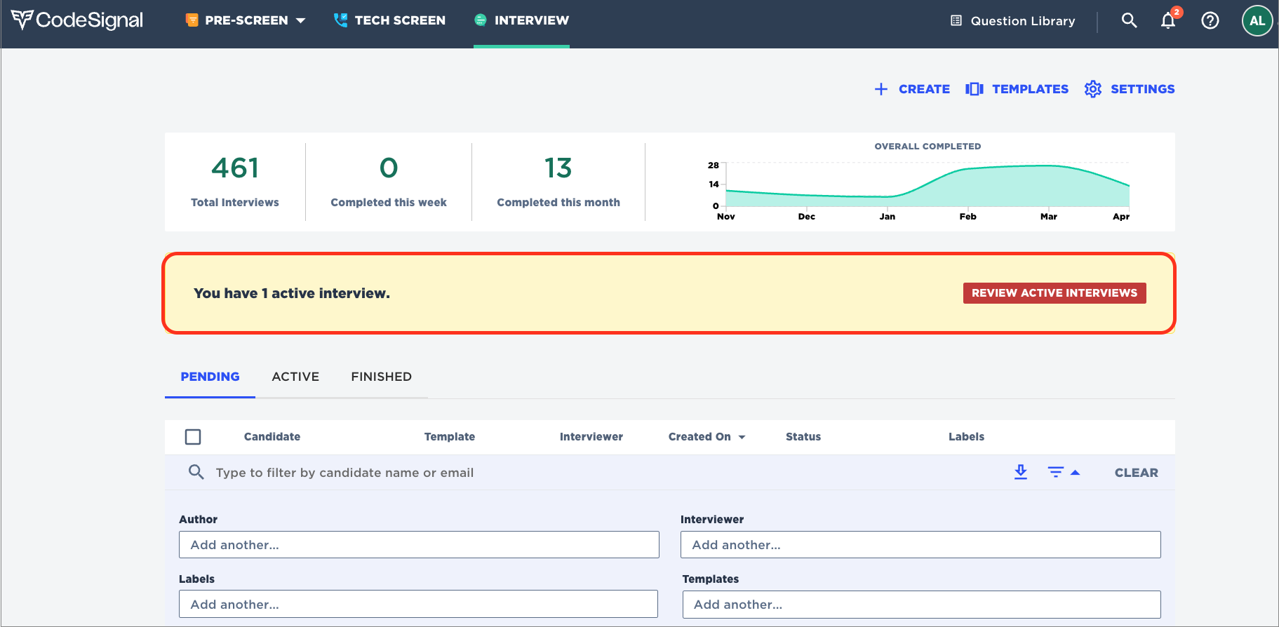Click the Clear filters button
1279x627 pixels.
(x=1137, y=473)
